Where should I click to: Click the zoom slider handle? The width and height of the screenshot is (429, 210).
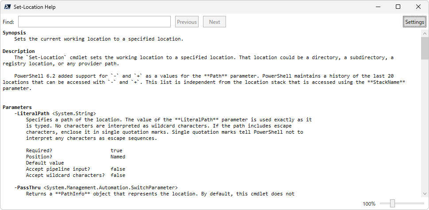392,203
